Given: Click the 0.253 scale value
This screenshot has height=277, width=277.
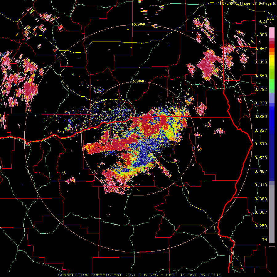Looking at the screenshot, I should pos(261,226).
